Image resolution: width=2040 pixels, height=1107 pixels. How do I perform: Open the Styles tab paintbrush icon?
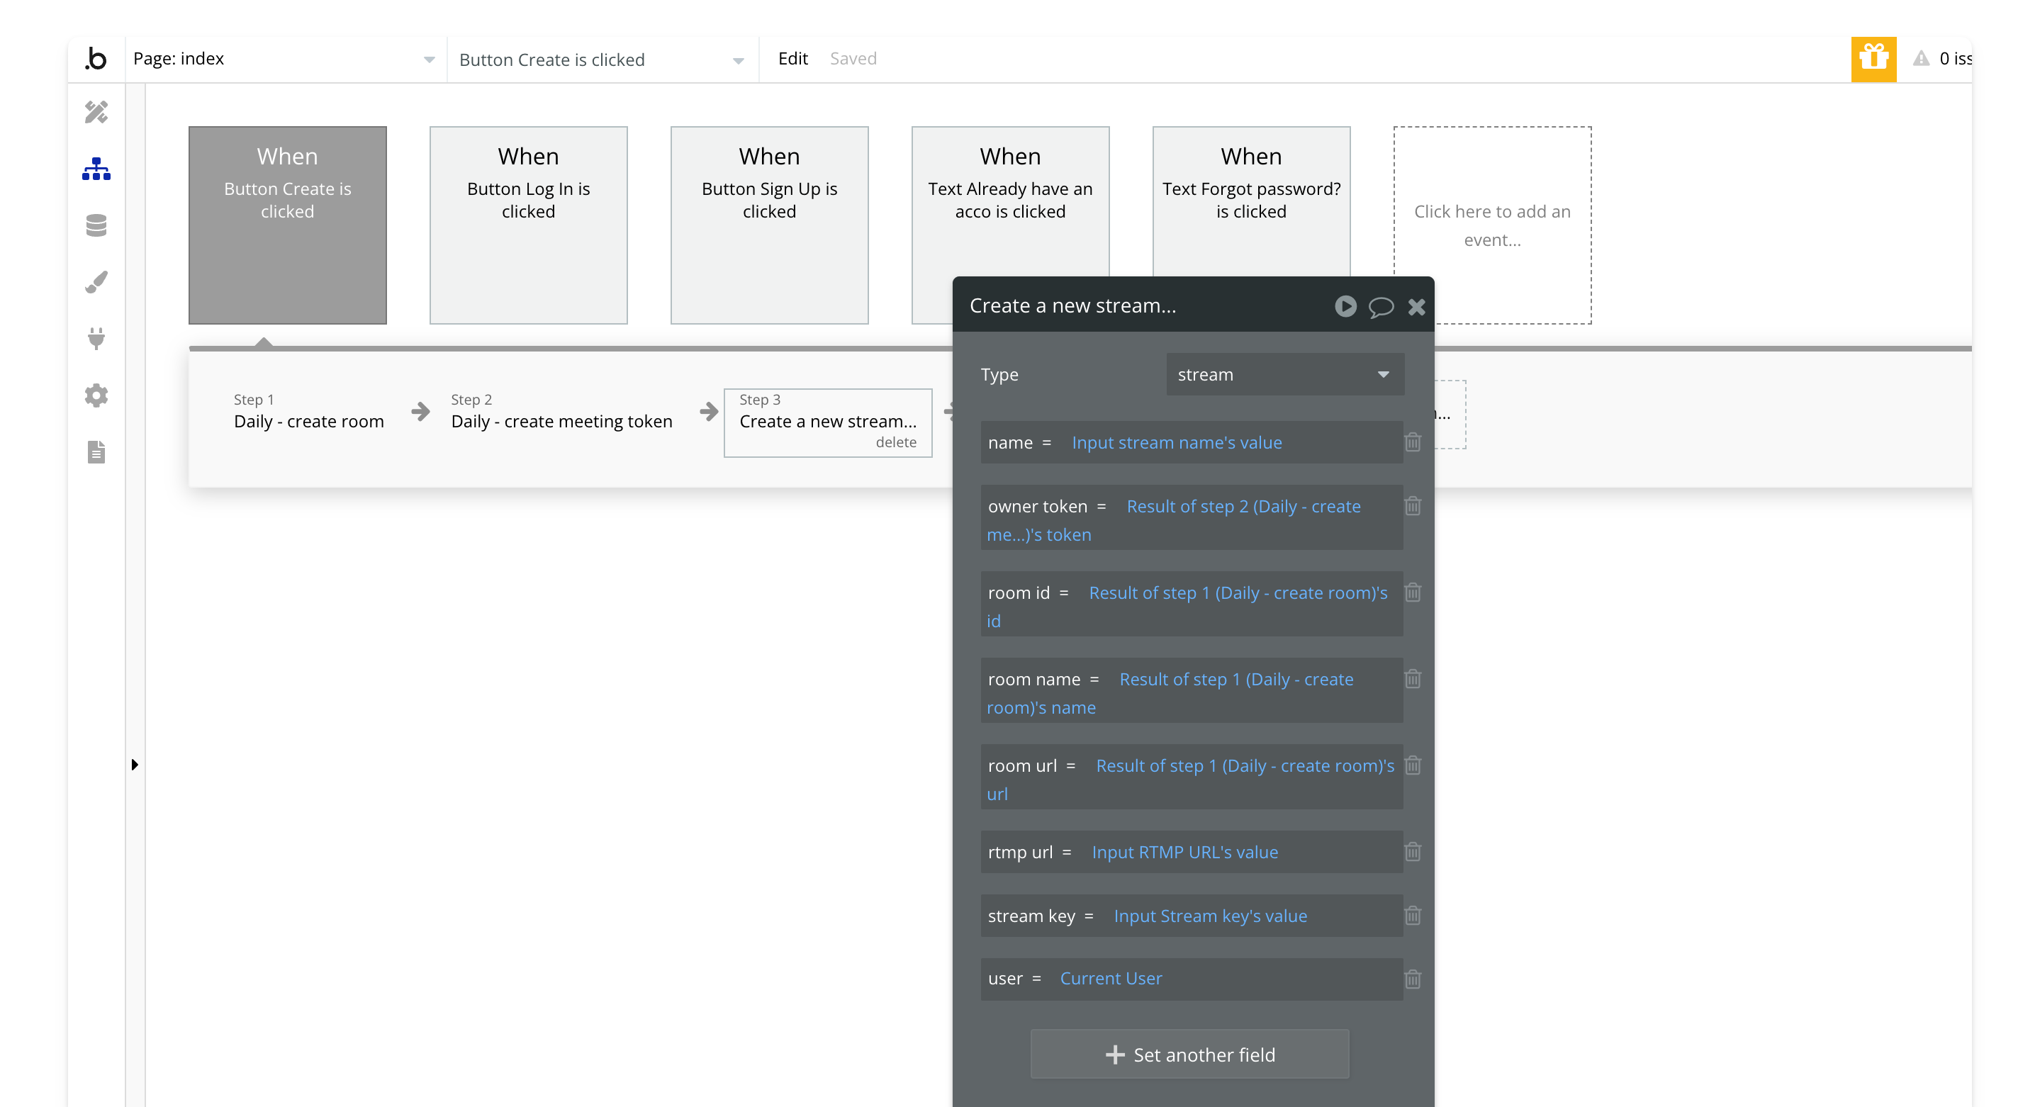(96, 282)
